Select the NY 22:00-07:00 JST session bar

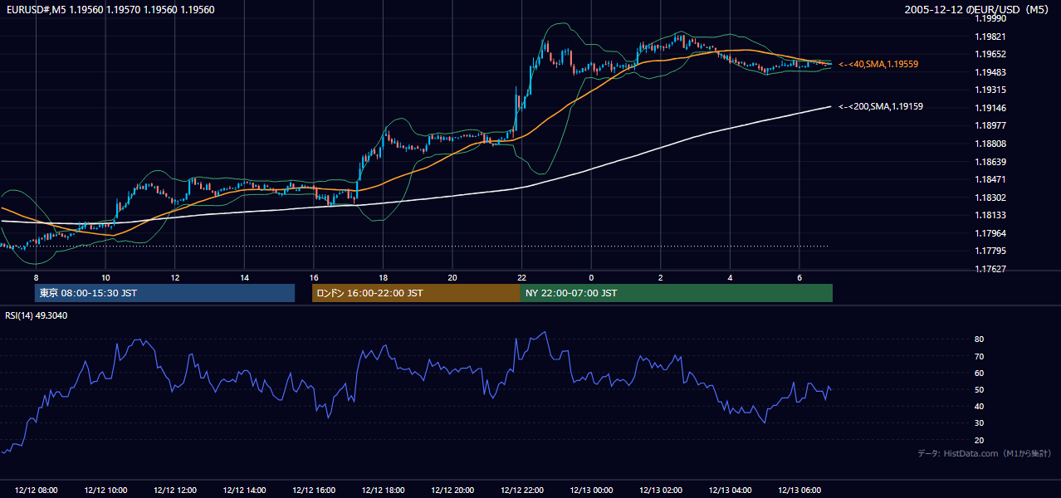click(677, 293)
